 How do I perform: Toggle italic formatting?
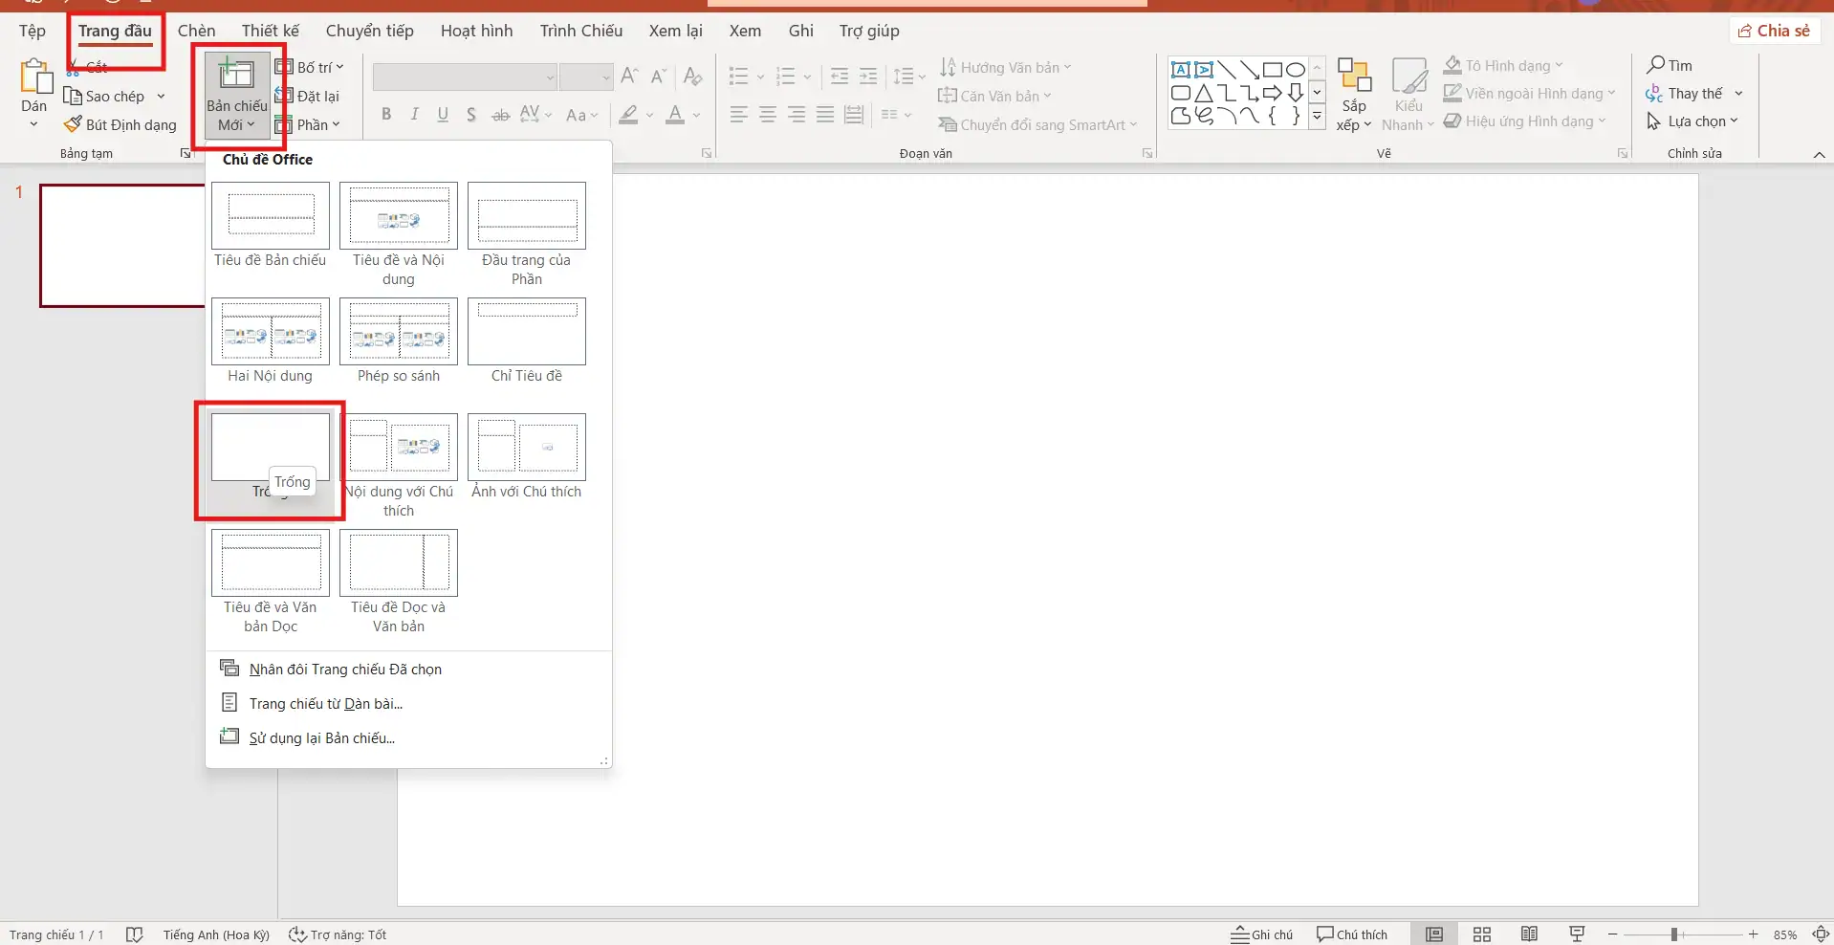click(x=414, y=114)
